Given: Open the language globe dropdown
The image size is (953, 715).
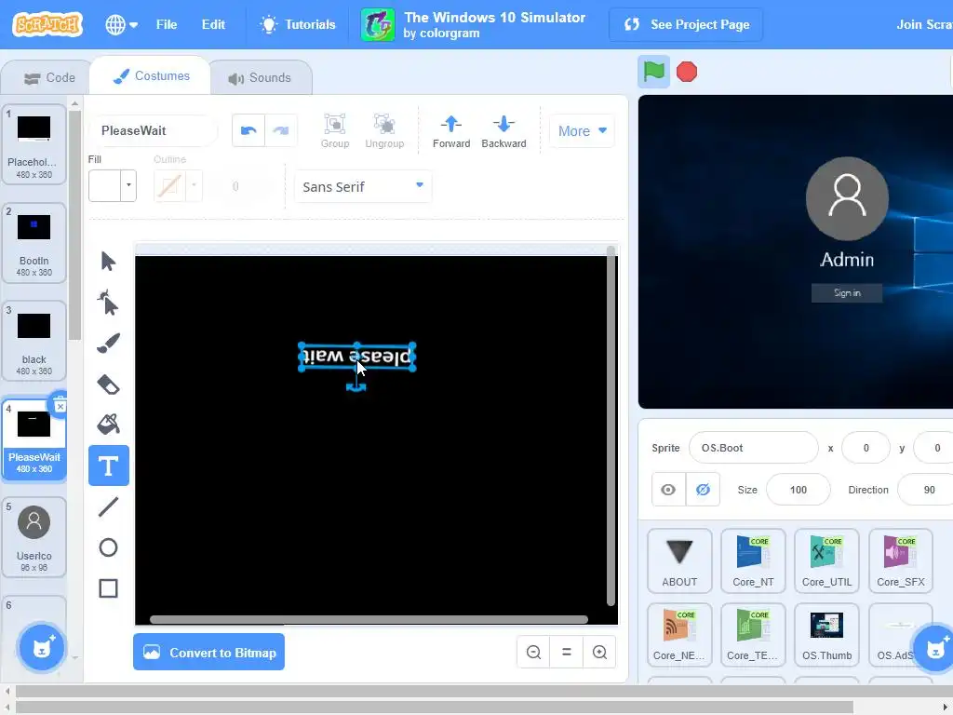Looking at the screenshot, I should point(122,24).
